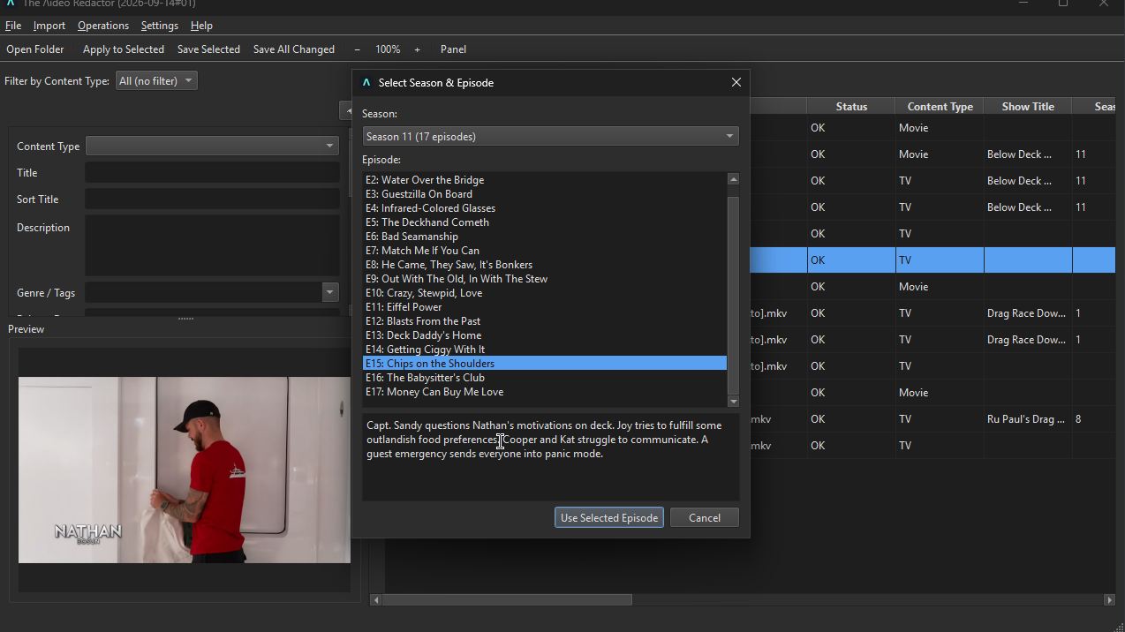Viewport: 1125px width, 632px height.
Task: Click Save Selected in toolbar
Action: 208,49
